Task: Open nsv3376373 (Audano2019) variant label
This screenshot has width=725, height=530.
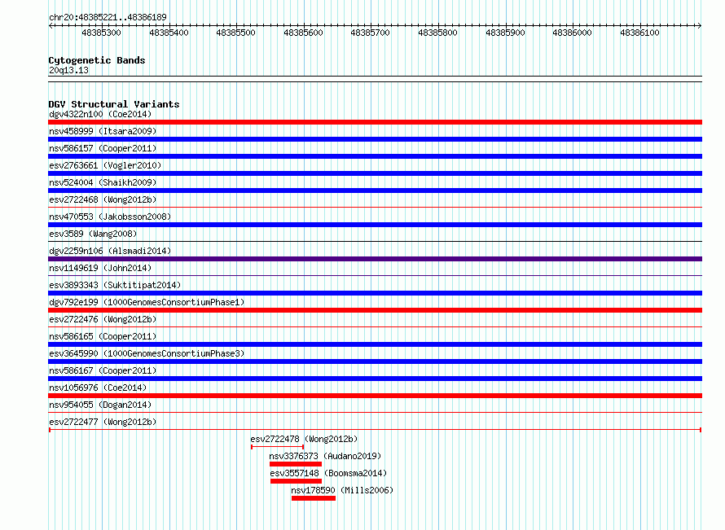Action: (325, 456)
